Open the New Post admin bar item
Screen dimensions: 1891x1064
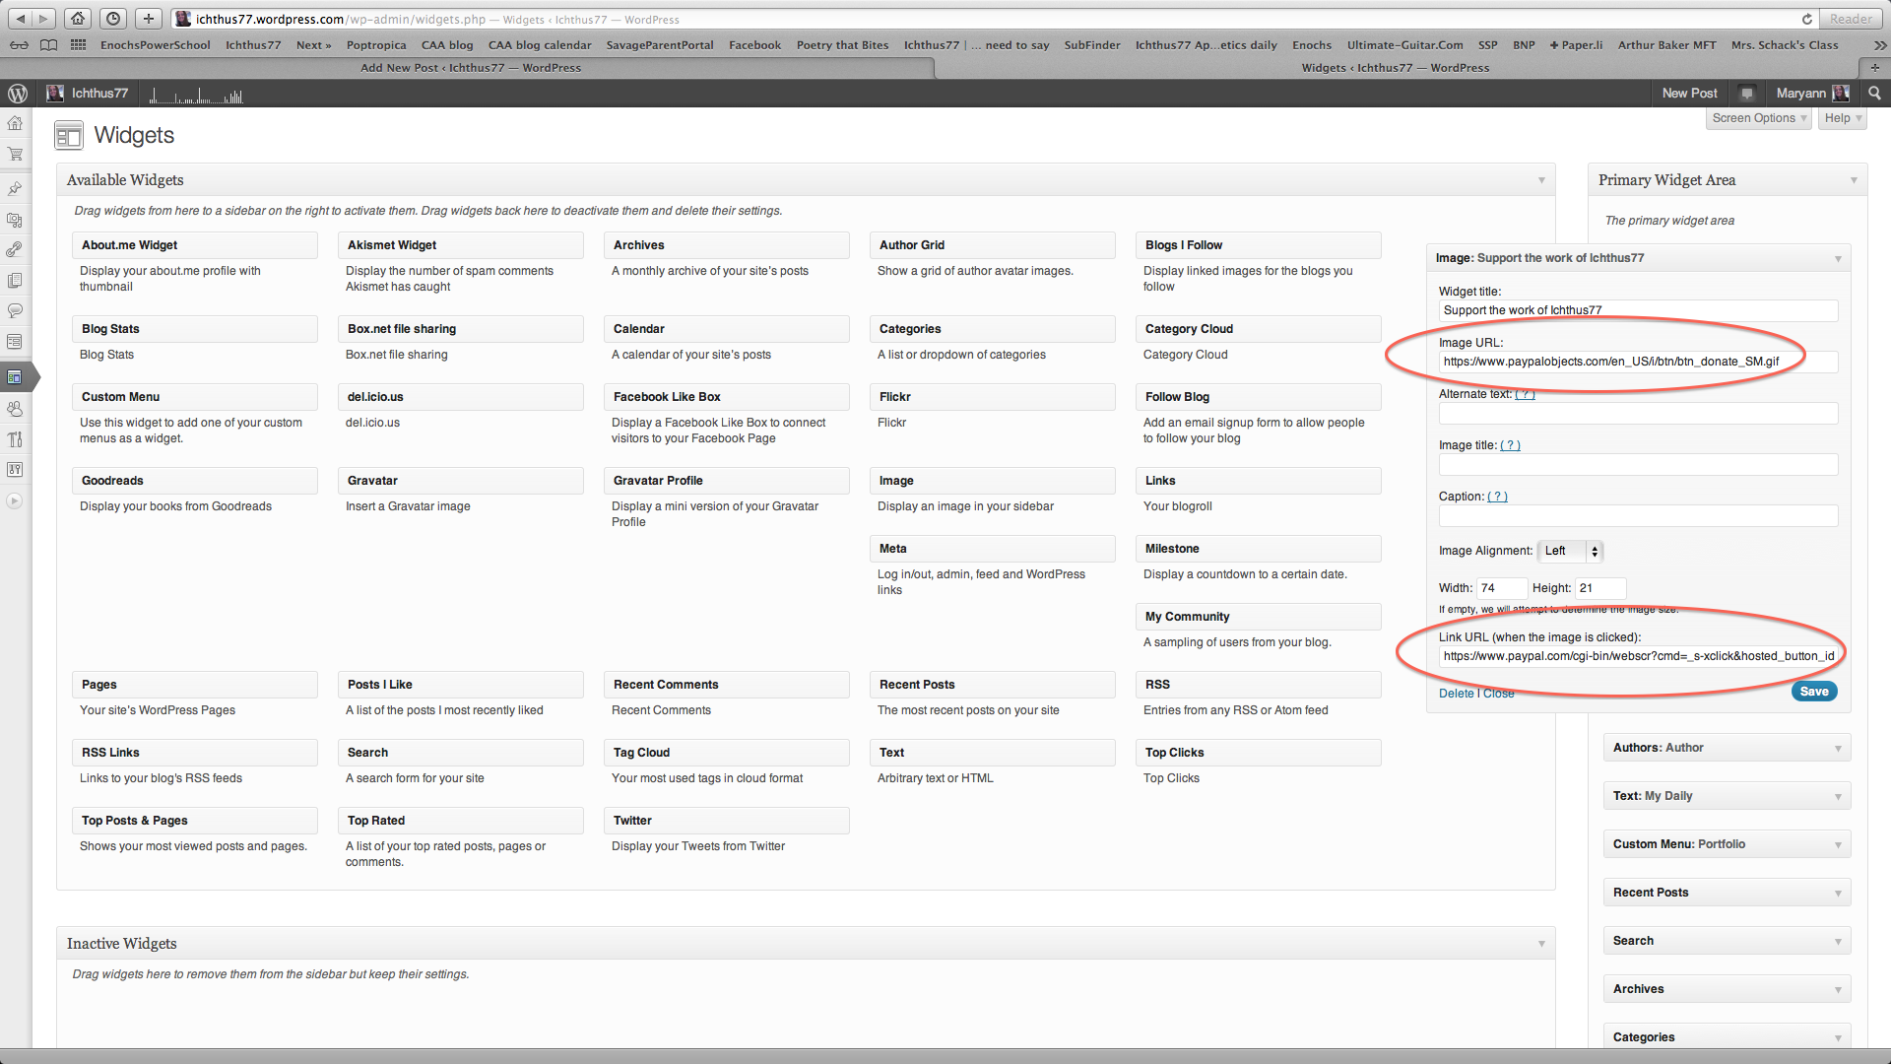point(1689,93)
